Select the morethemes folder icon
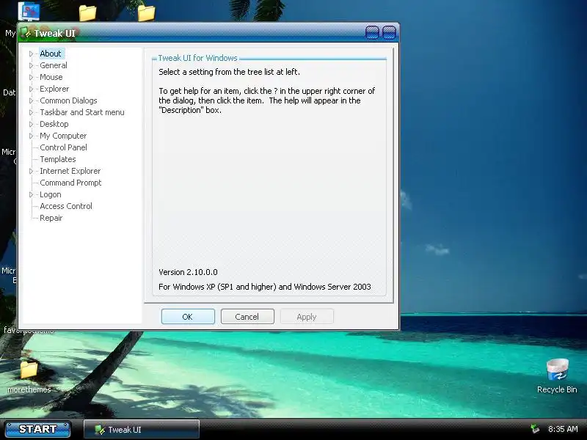 (29, 377)
